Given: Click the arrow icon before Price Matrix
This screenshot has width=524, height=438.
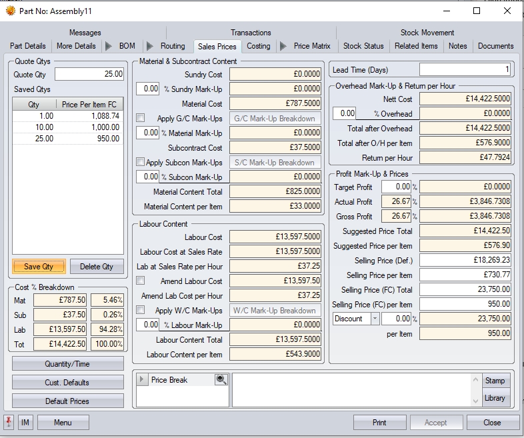Looking at the screenshot, I should click(283, 46).
